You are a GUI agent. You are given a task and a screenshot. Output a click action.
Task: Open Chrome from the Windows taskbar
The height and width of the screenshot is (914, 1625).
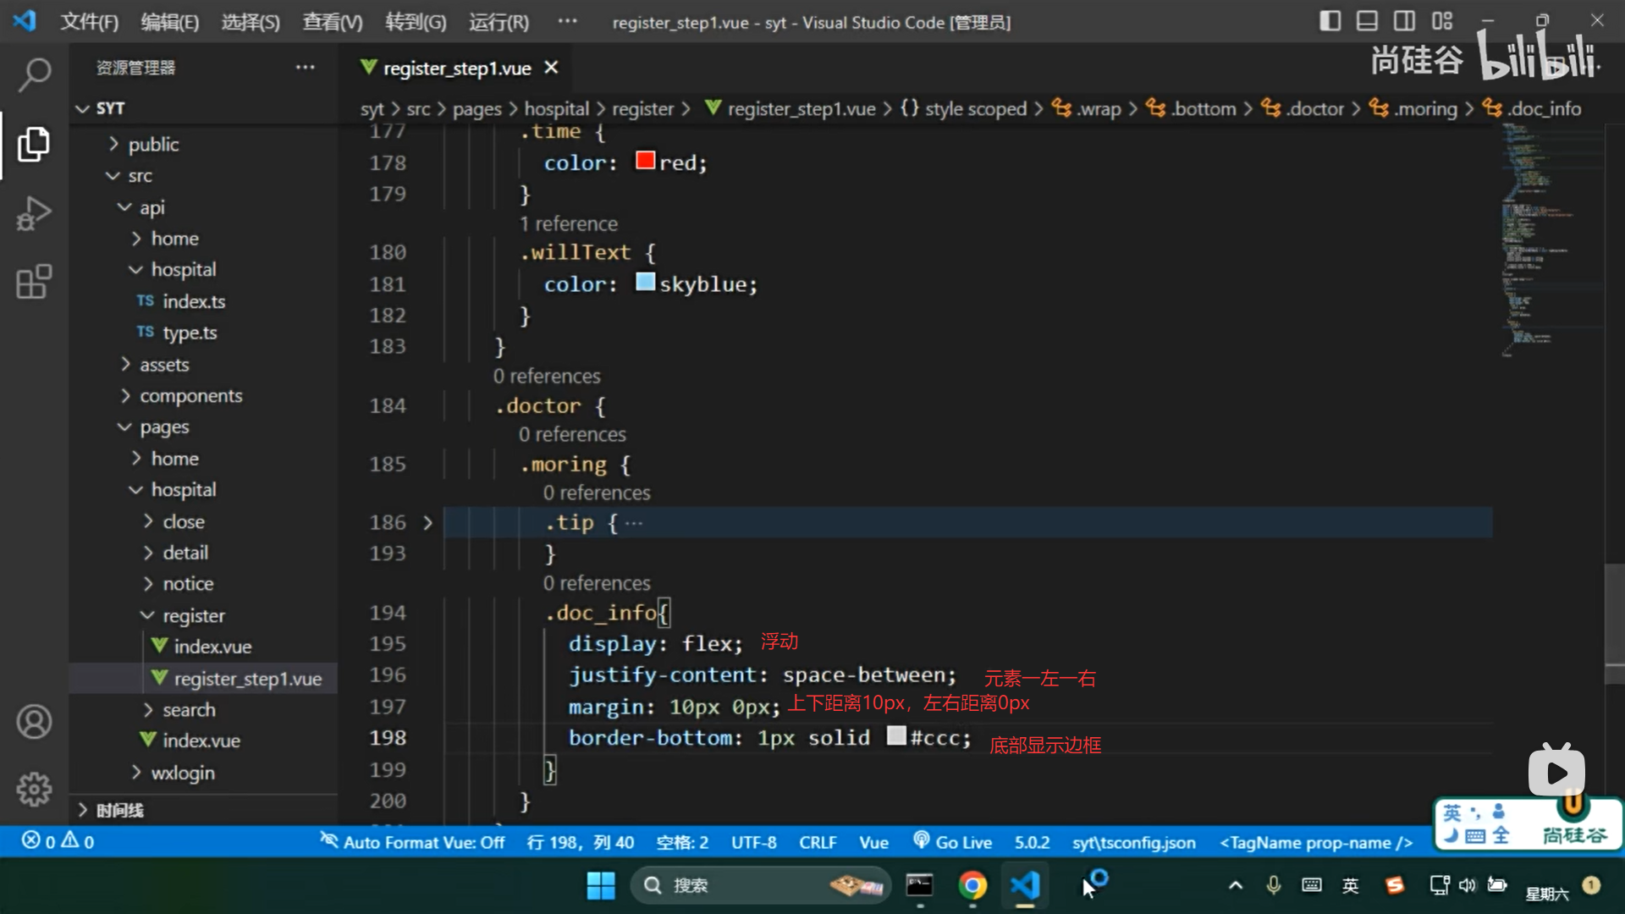(x=972, y=885)
